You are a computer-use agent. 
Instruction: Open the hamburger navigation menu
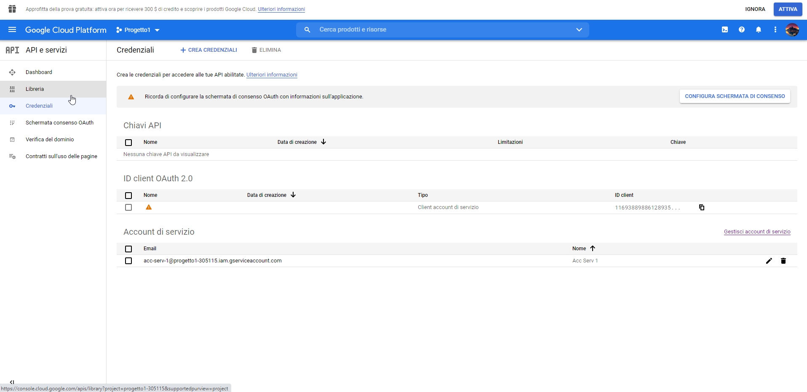click(12, 30)
